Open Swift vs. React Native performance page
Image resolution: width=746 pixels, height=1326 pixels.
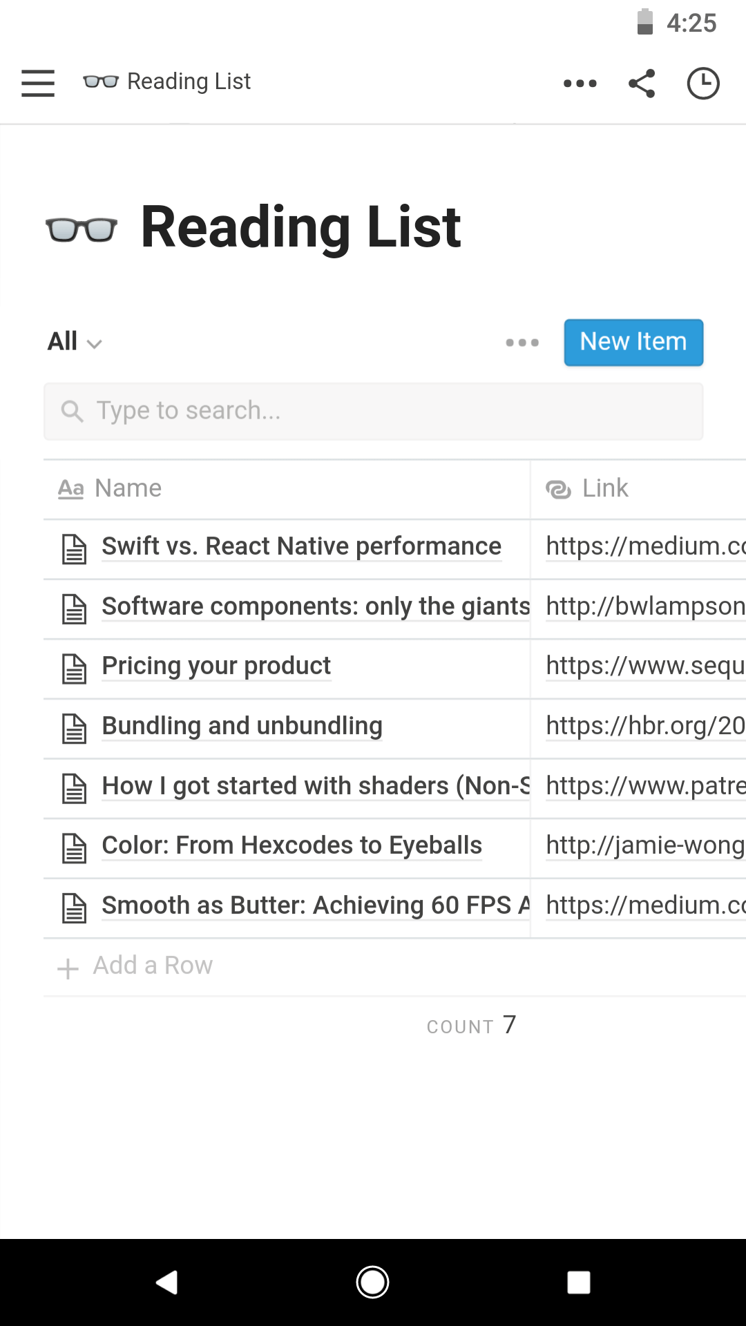301,546
